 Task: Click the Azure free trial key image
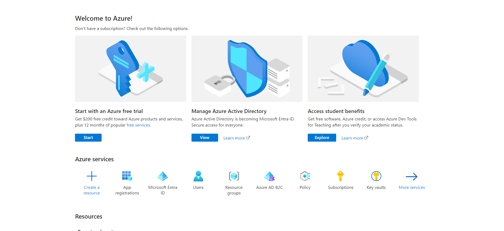coord(131,69)
